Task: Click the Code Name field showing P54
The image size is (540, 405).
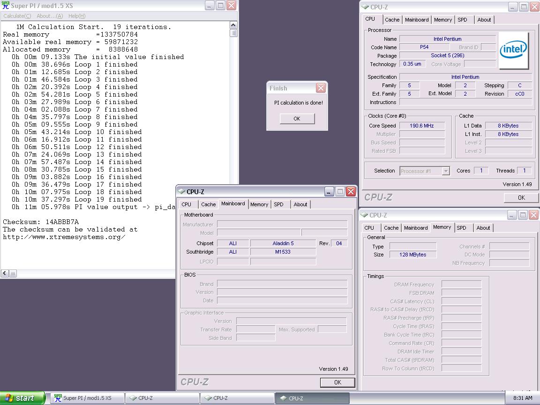Action: [x=424, y=47]
